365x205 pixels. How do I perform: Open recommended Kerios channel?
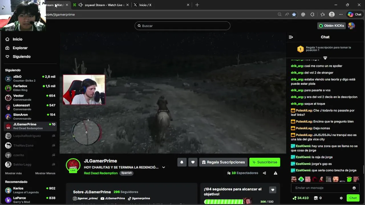tap(30, 190)
